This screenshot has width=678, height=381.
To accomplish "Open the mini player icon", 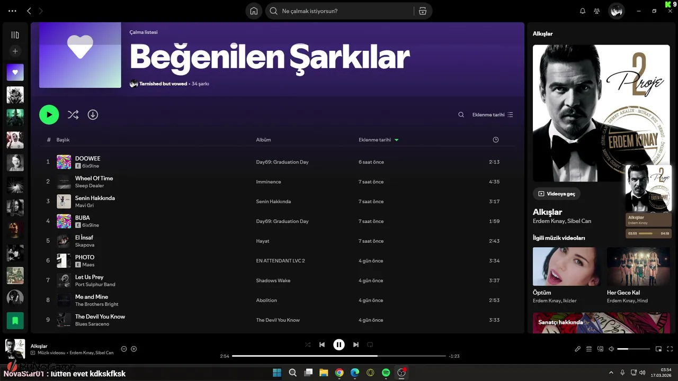I will [659, 349].
